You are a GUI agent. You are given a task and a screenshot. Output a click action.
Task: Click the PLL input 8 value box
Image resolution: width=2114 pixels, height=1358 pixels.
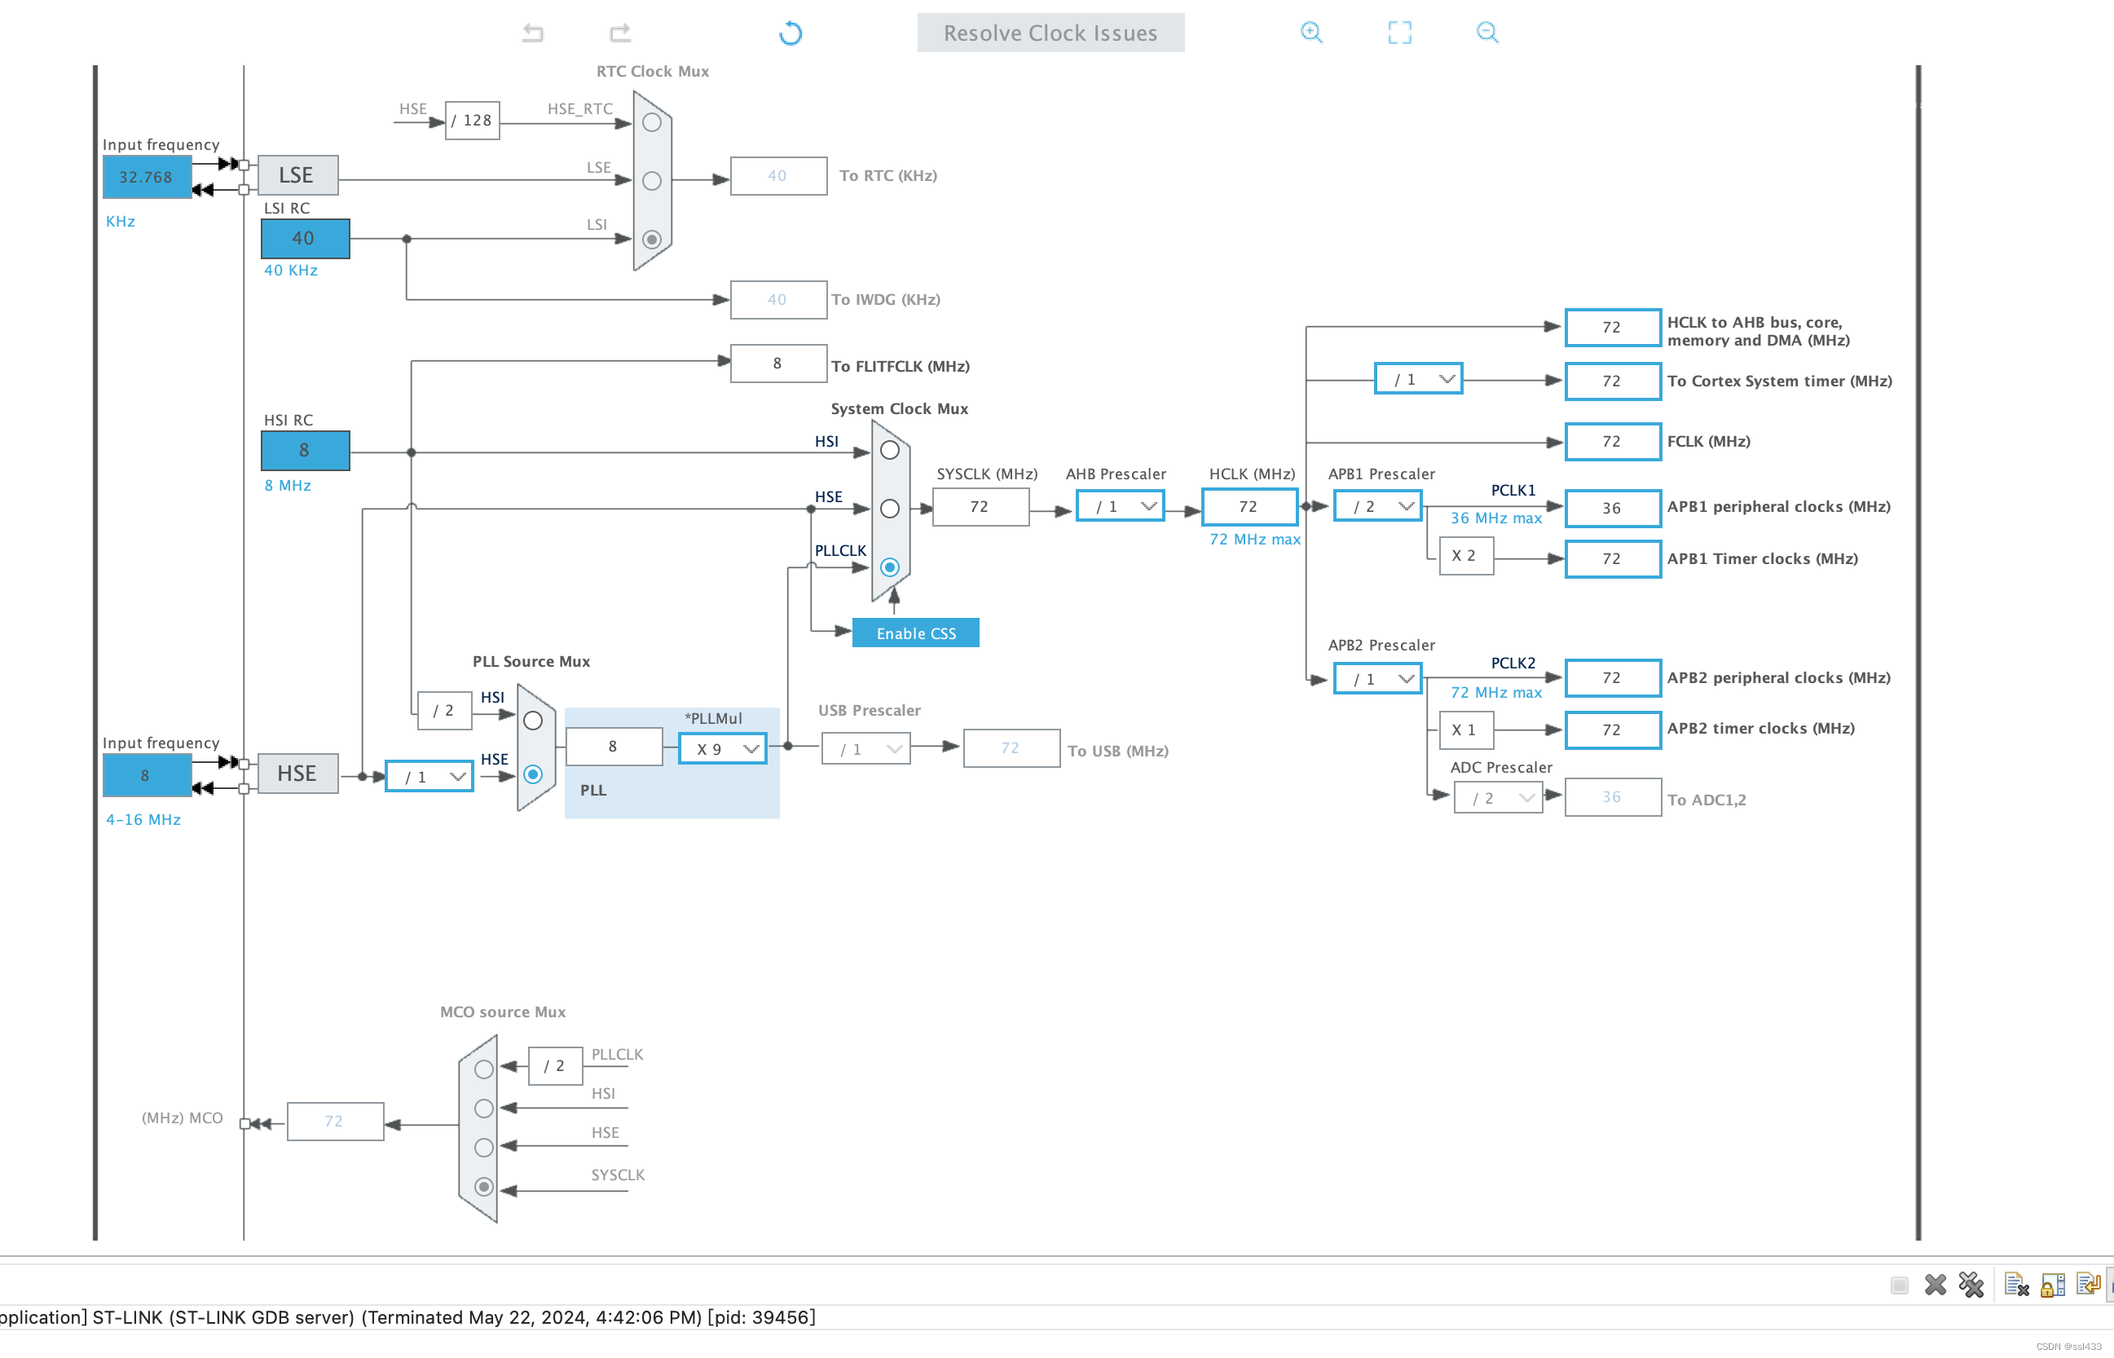coord(614,747)
